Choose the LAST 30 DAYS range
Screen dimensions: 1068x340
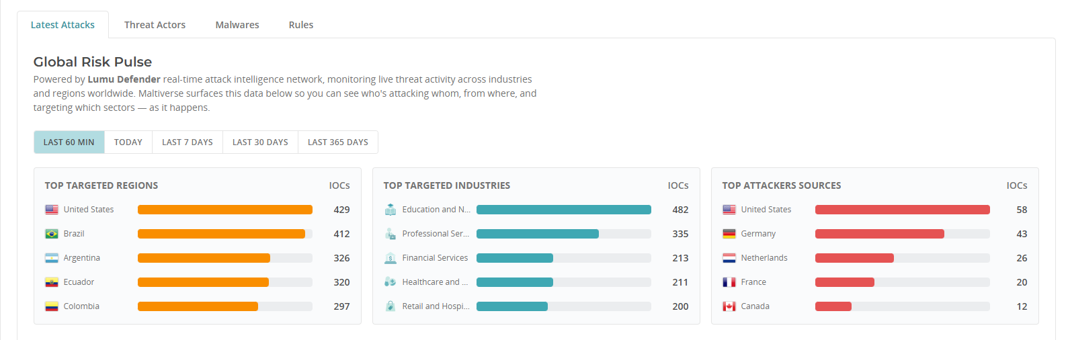tap(260, 142)
